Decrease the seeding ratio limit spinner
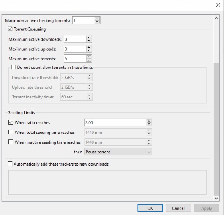The image size is (224, 215). tap(149, 124)
